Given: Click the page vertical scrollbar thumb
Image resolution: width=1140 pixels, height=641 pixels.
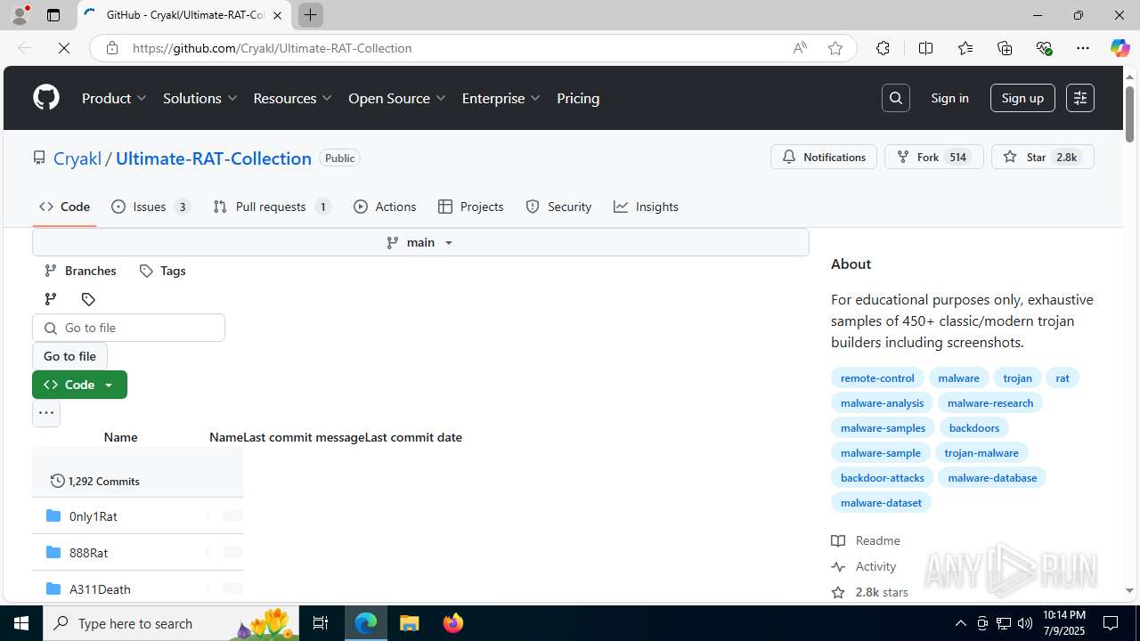Looking at the screenshot, I should pyautogui.click(x=1129, y=114).
